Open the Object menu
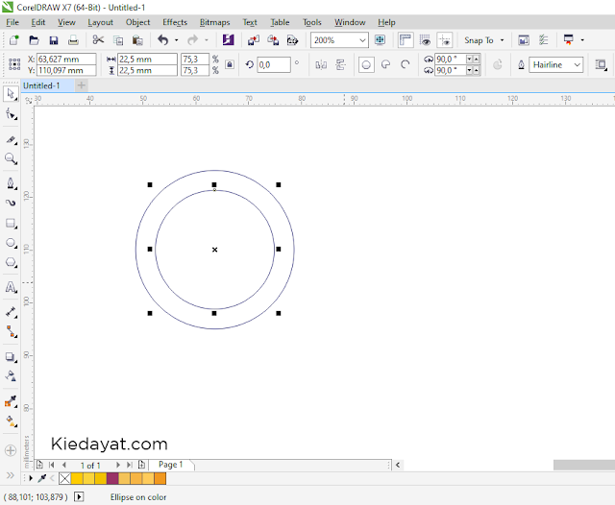This screenshot has width=615, height=505. point(137,22)
